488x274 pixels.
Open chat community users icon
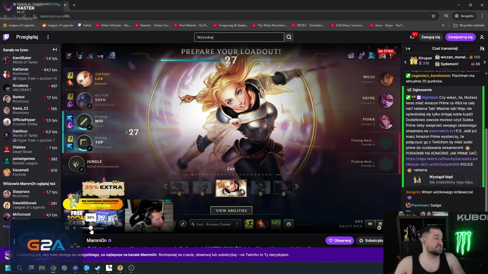coord(482,49)
